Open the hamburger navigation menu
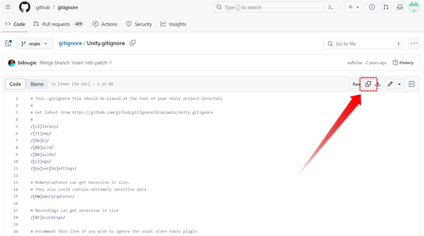Viewport: 424px width, 236px height. click(x=8, y=7)
